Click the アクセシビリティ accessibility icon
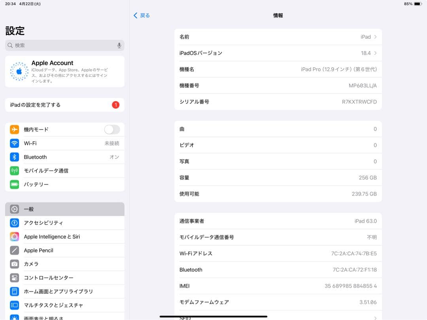Screen dimensions: 427x320 pyautogui.click(x=15, y=222)
